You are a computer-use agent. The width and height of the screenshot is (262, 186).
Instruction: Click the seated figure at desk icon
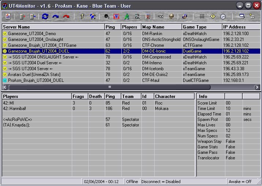(x=137, y=16)
